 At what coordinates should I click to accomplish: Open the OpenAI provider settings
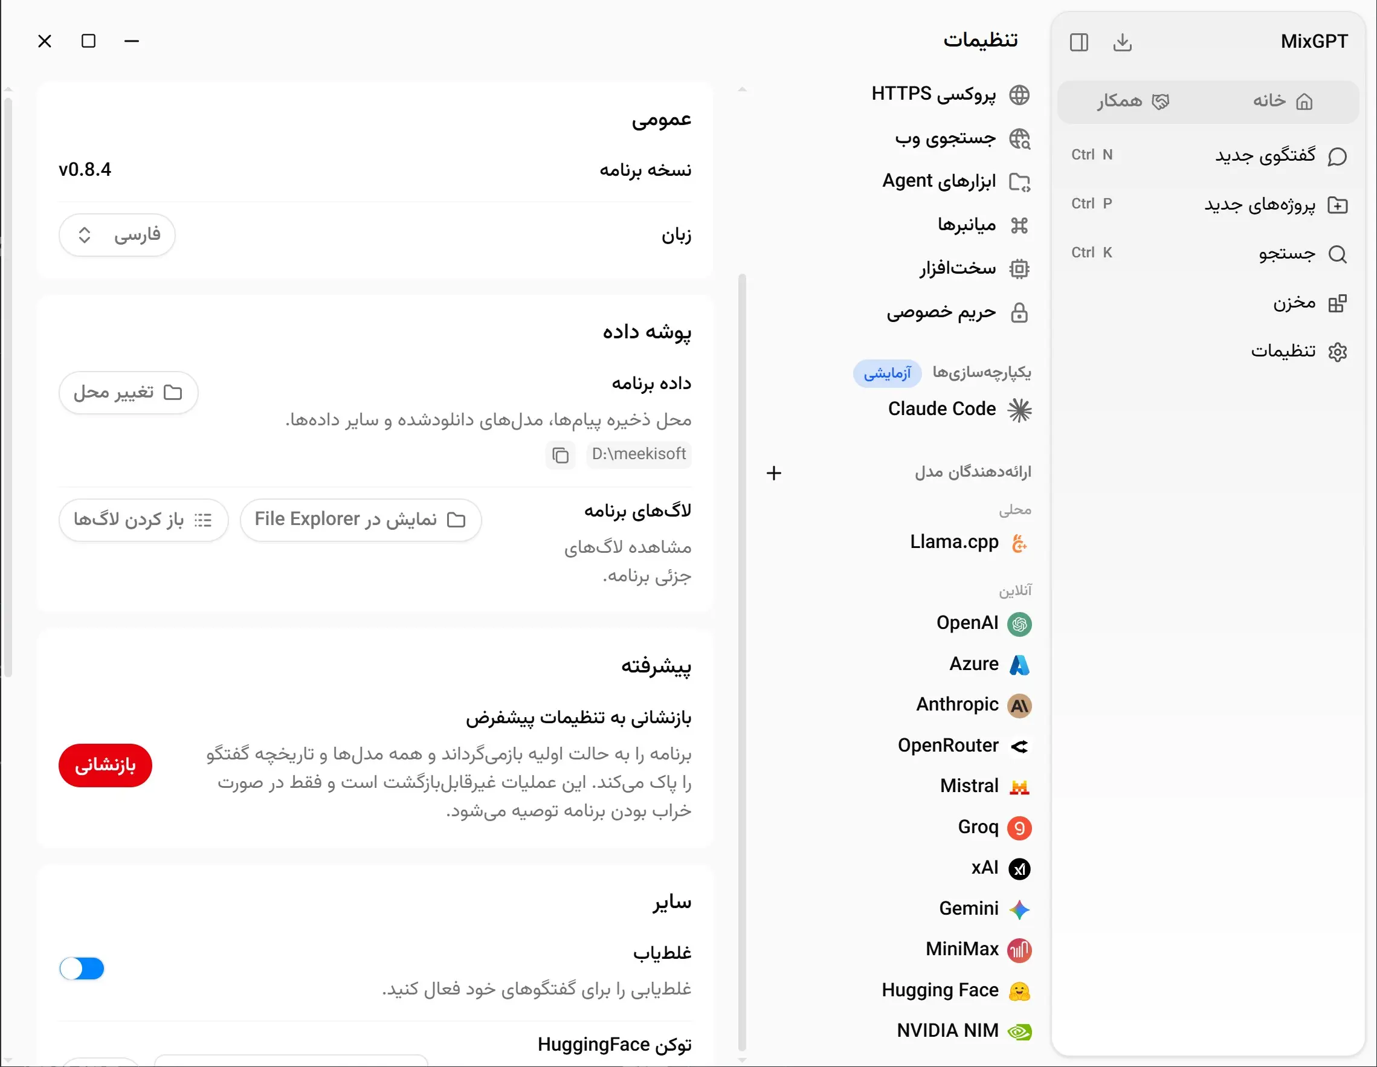coord(984,623)
